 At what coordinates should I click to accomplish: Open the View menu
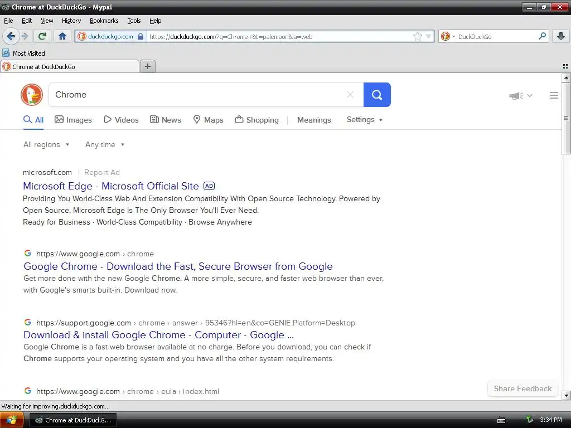point(47,21)
